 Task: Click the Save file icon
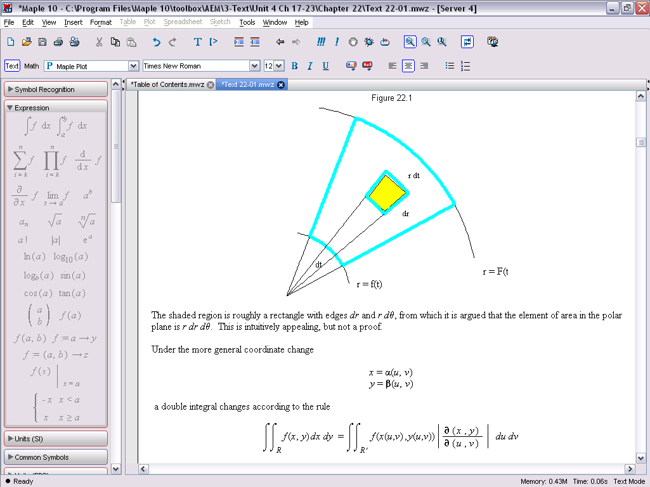coord(42,42)
